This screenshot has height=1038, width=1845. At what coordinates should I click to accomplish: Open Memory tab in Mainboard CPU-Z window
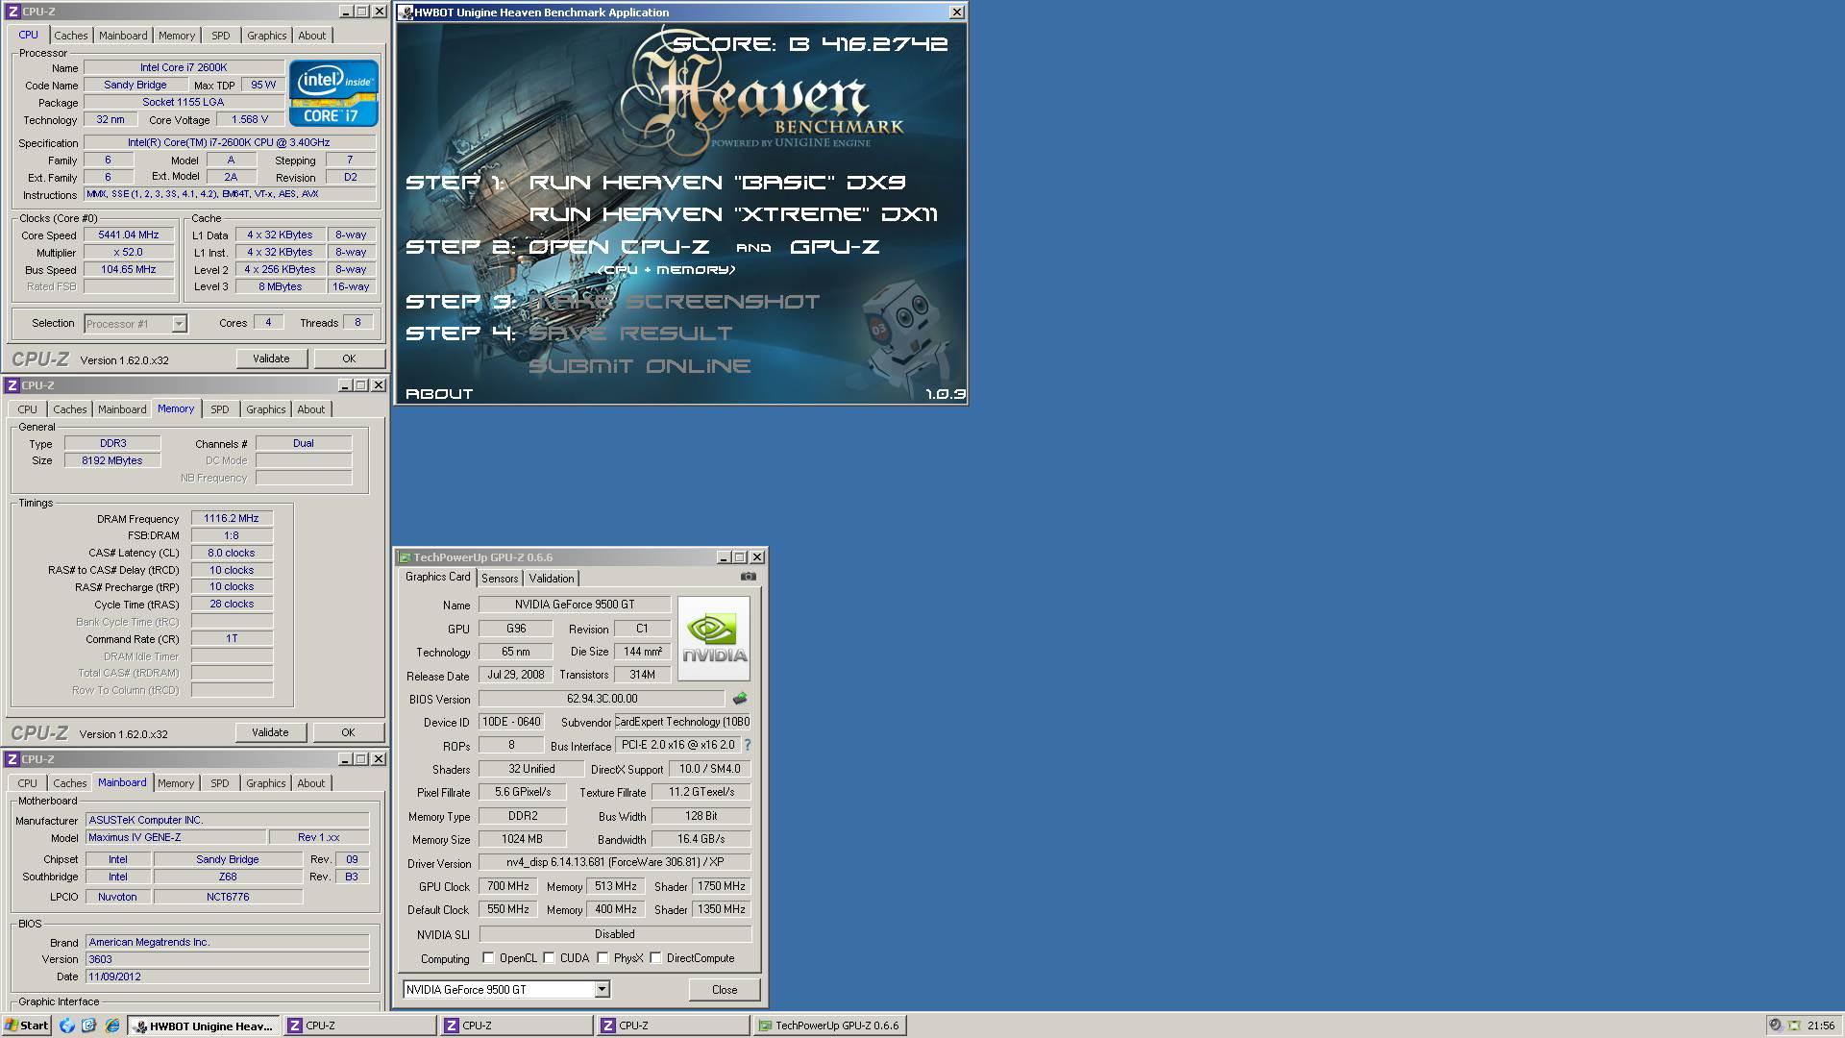(x=175, y=783)
